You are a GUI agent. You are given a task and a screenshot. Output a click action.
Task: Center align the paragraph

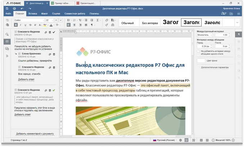[x=74, y=25]
